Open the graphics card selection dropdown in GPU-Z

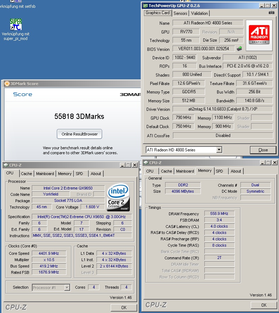[x=219, y=150]
